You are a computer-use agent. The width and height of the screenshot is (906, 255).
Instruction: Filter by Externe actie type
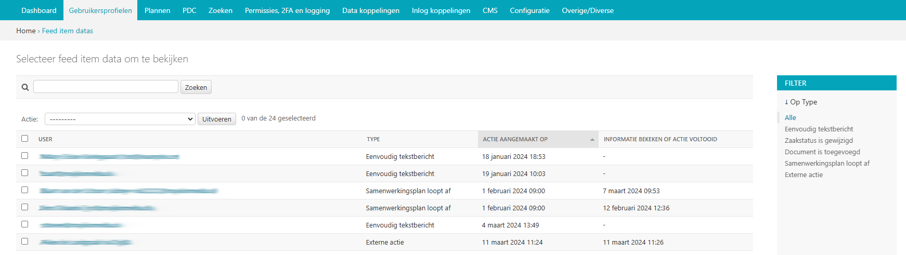pyautogui.click(x=804, y=175)
